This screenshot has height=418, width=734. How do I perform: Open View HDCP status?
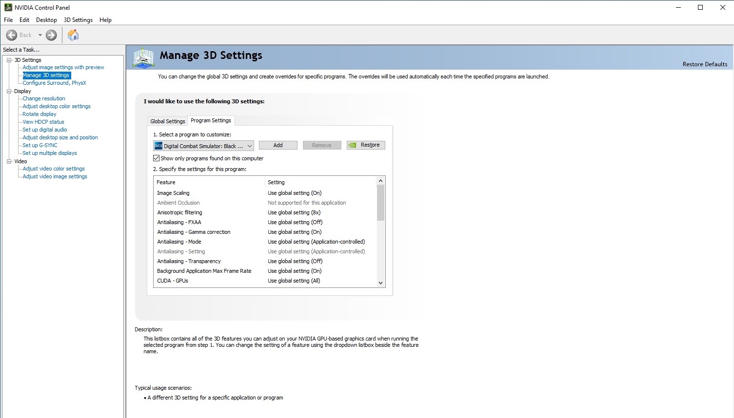point(43,122)
